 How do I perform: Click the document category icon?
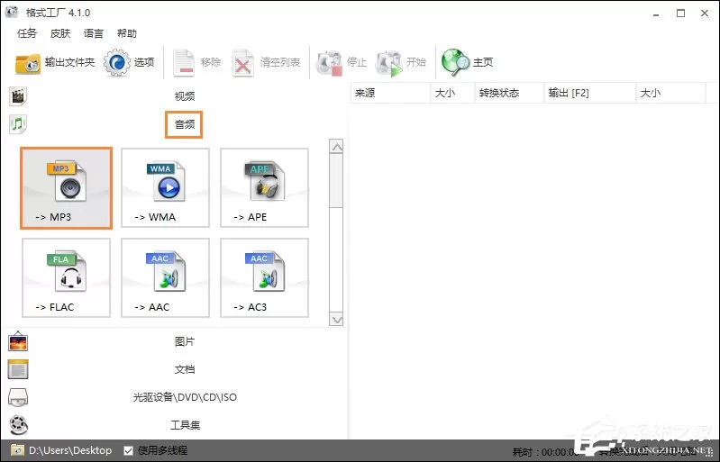(18, 369)
